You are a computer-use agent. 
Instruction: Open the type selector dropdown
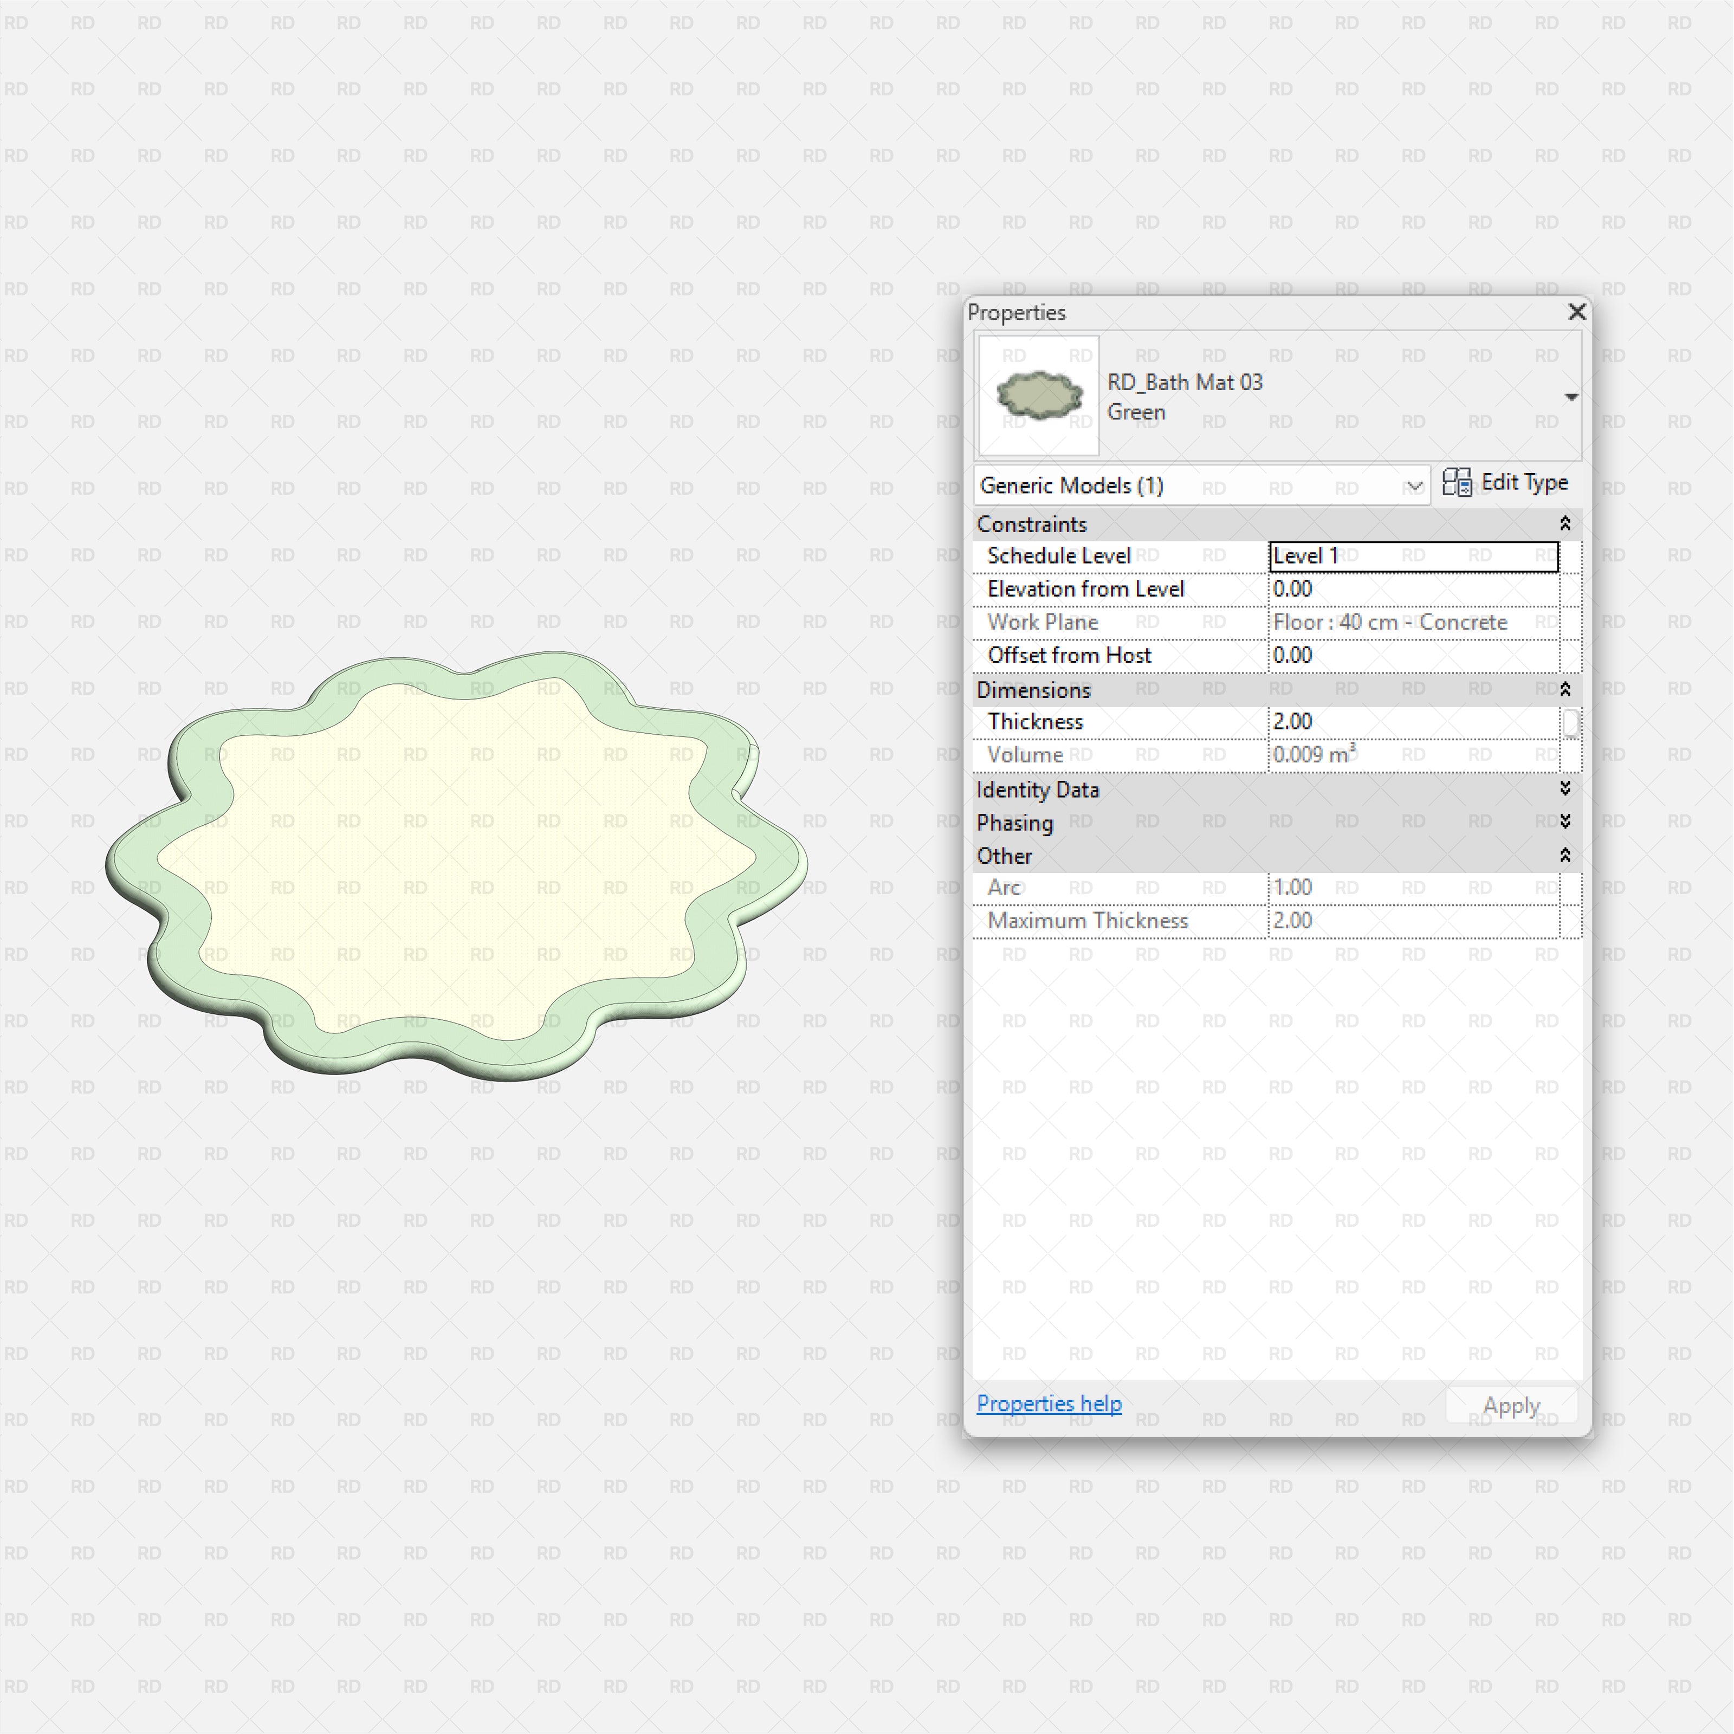(x=1571, y=396)
